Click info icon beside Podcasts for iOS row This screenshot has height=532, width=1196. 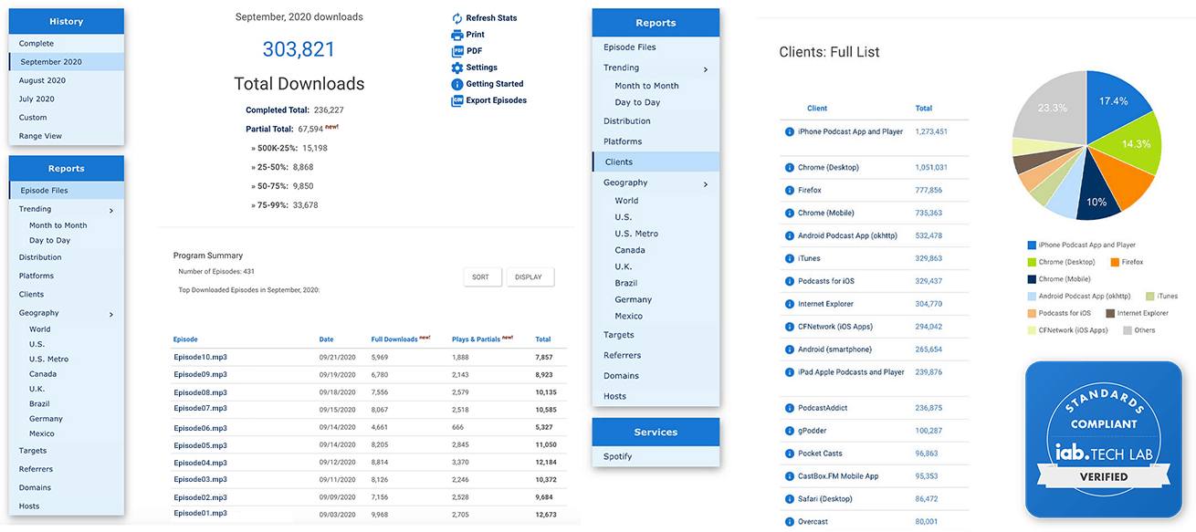[x=790, y=281]
